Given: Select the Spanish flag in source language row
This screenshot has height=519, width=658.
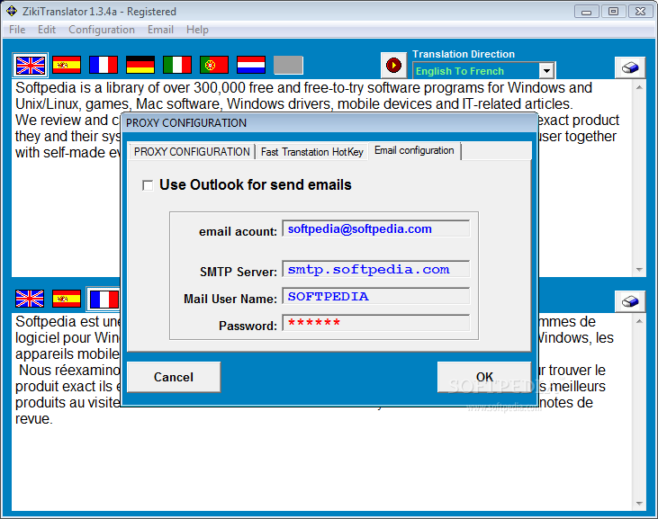Looking at the screenshot, I should pos(67,65).
